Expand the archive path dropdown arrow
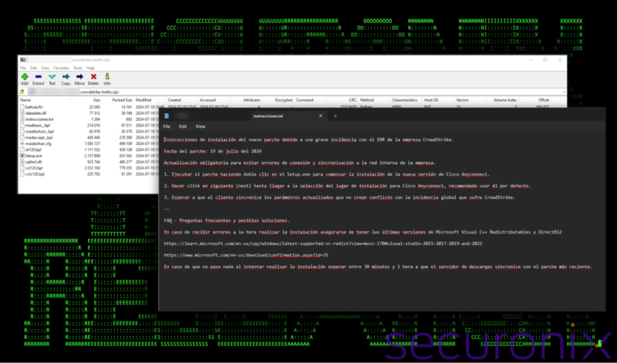This screenshot has width=617, height=363. (x=564, y=92)
